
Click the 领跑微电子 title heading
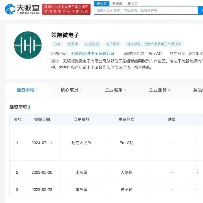coord(65,35)
